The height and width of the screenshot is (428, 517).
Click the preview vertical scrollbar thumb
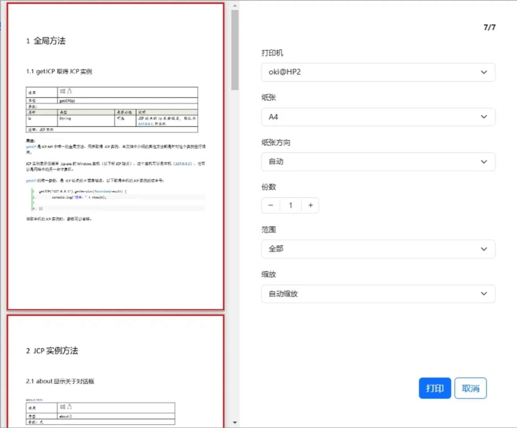(235, 50)
